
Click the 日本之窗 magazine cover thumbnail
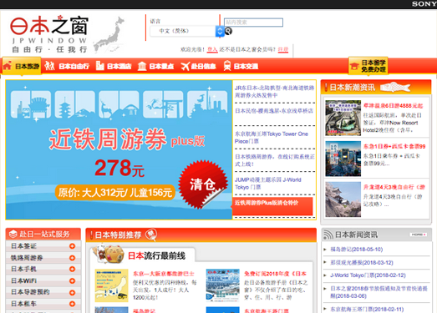(x=223, y=285)
